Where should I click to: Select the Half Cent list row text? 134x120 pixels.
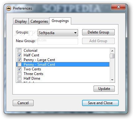pos(31,55)
